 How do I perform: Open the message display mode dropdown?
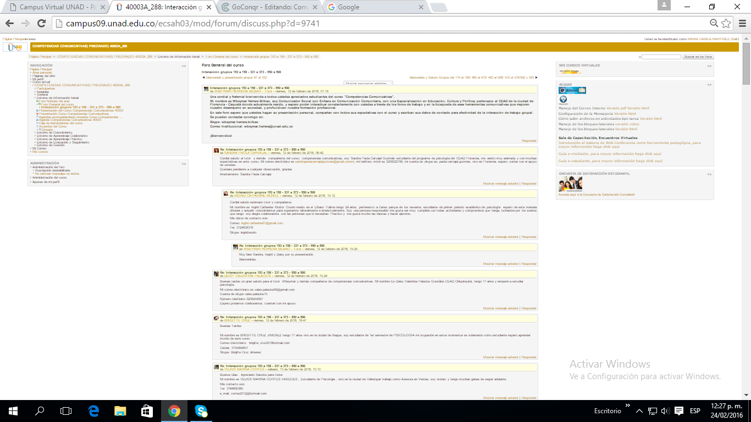click(x=368, y=83)
